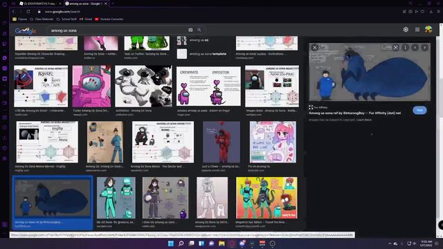Select the black and white ArtStation thumbnail
Viewport: 443px width, 249px height.
tap(143, 86)
